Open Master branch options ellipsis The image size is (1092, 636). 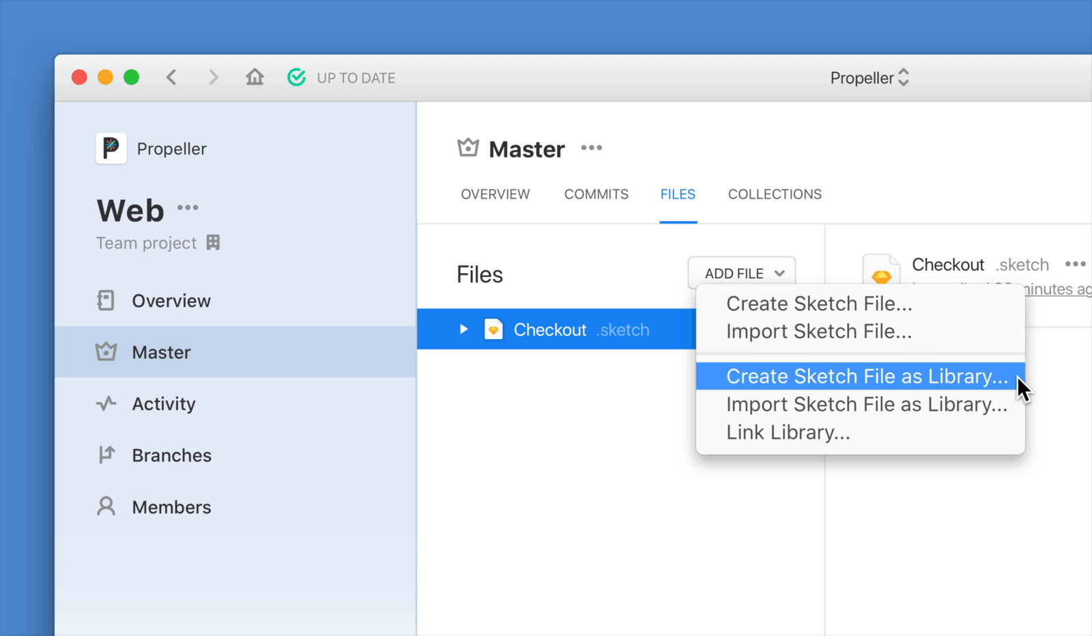[592, 147]
